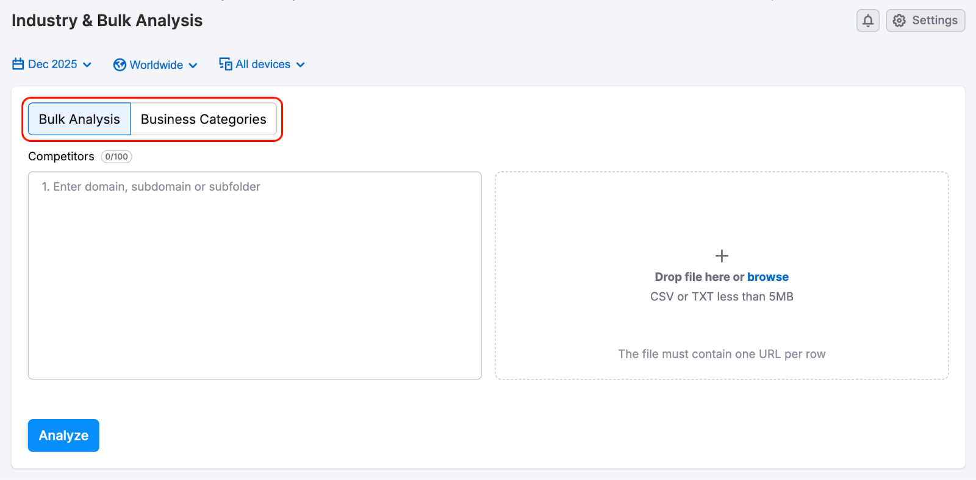The height and width of the screenshot is (480, 976).
Task: Click the globe icon beside Worldwide
Action: [118, 65]
